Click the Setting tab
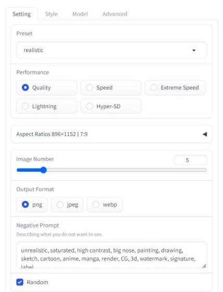Image resolution: width=223 pixels, height=292 pixels. point(22,14)
